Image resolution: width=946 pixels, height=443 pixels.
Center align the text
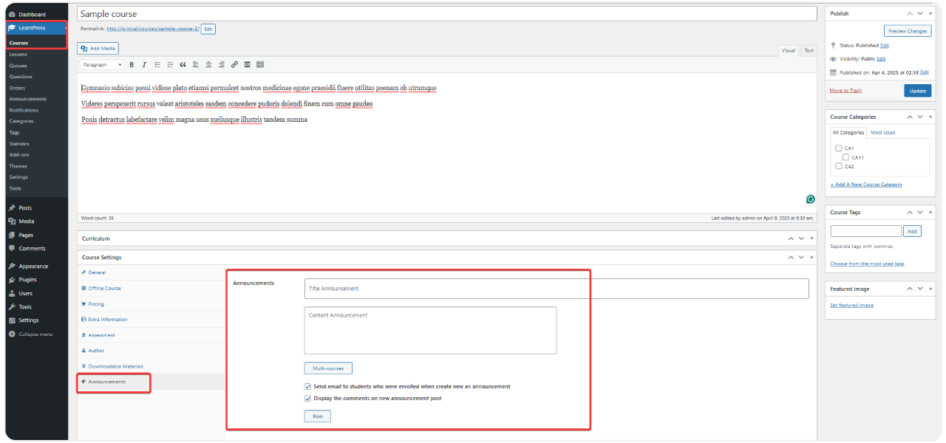tap(208, 64)
